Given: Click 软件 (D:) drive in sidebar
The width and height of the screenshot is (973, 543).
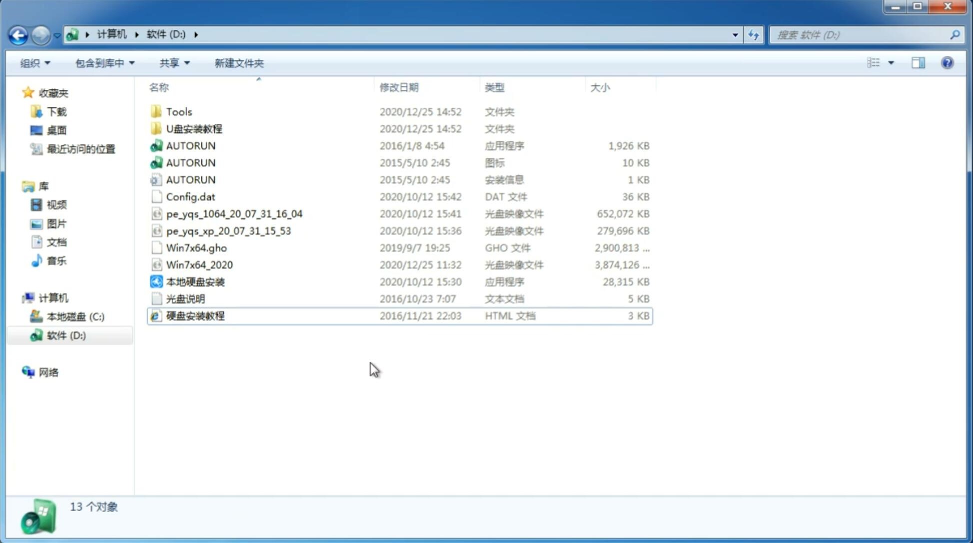Looking at the screenshot, I should coord(66,335).
